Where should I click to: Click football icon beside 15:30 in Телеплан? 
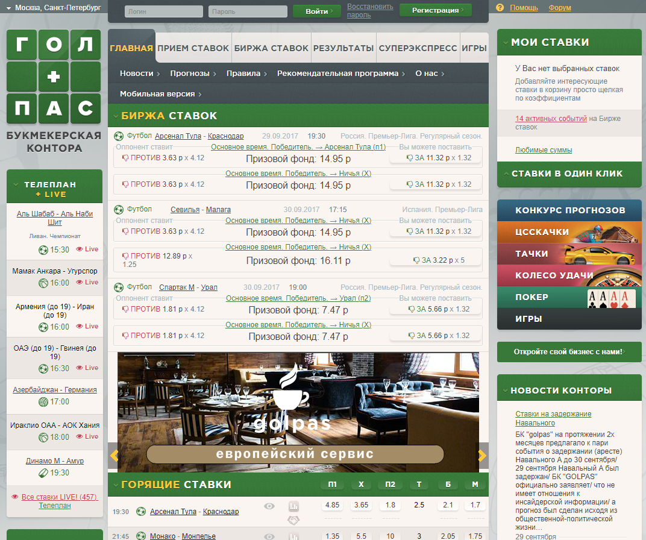tap(43, 250)
